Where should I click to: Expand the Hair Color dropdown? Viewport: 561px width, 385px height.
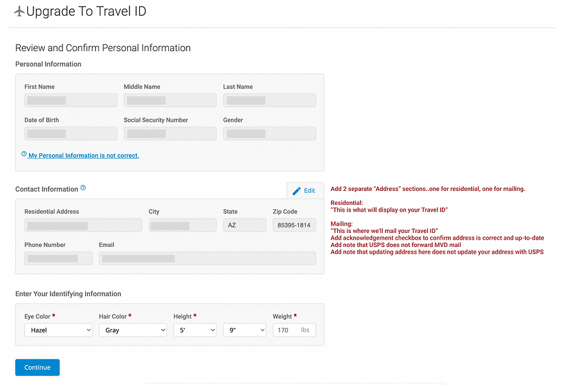pyautogui.click(x=133, y=330)
